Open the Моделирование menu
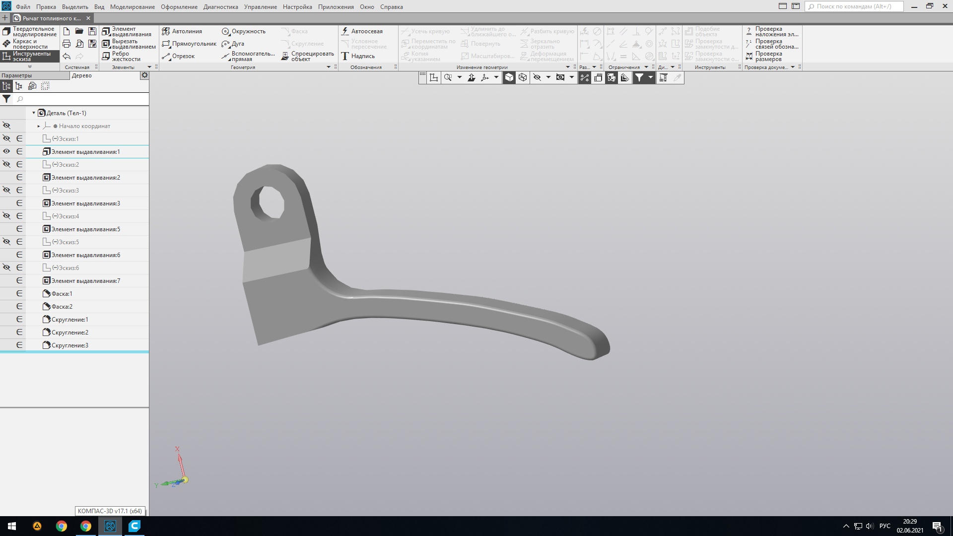This screenshot has width=953, height=536. pyautogui.click(x=132, y=7)
